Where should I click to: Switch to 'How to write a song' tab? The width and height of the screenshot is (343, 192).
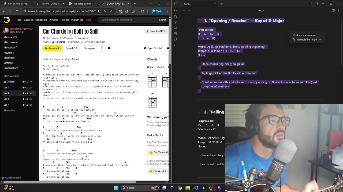17,4
